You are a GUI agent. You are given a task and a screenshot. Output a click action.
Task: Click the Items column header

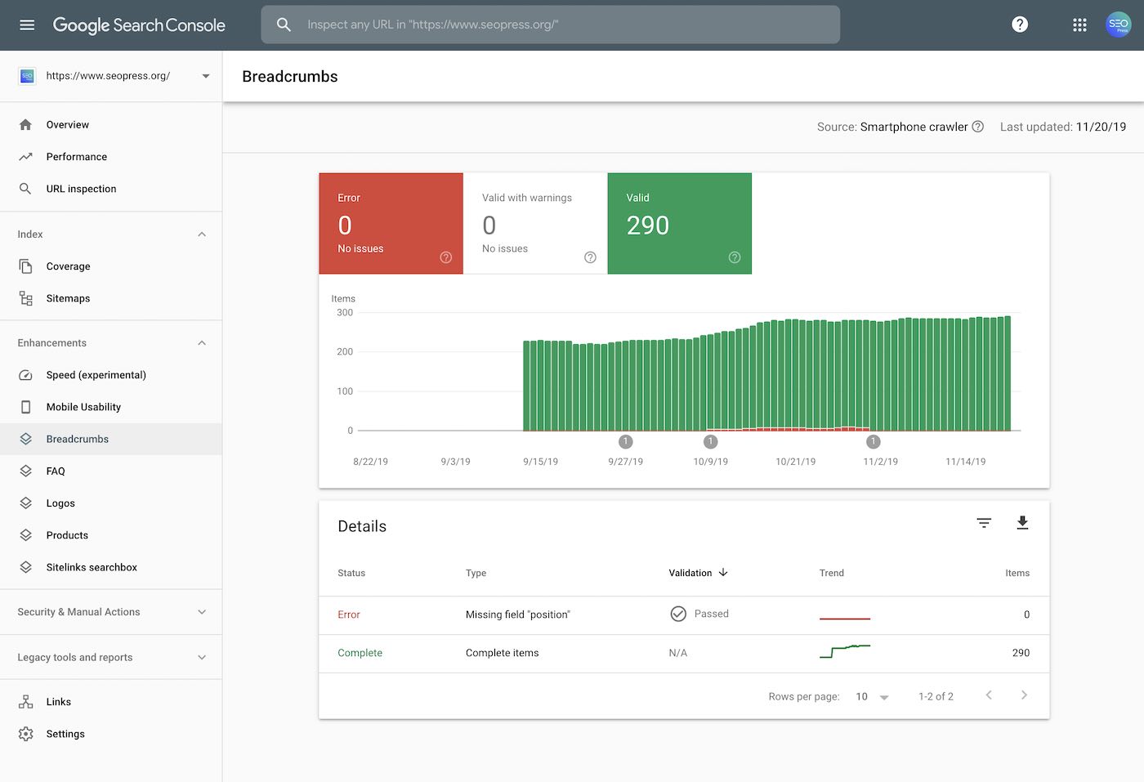1017,573
